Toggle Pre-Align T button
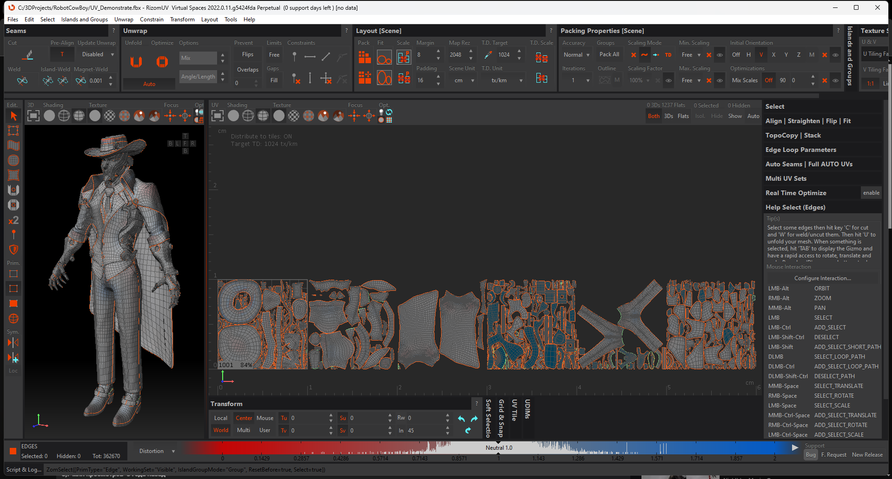The height and width of the screenshot is (479, 892). (x=62, y=54)
